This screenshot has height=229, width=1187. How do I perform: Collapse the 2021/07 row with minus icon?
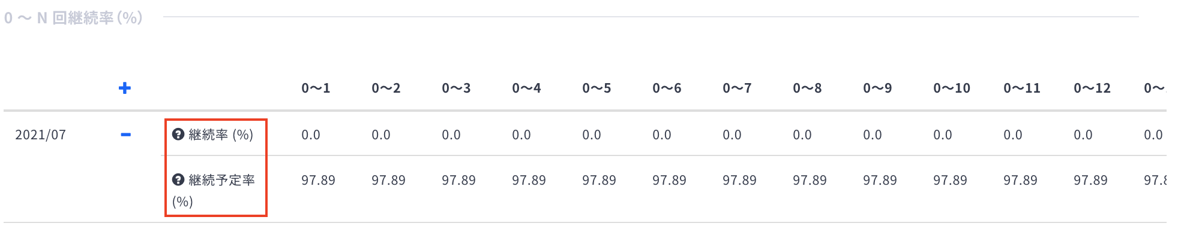tap(125, 135)
